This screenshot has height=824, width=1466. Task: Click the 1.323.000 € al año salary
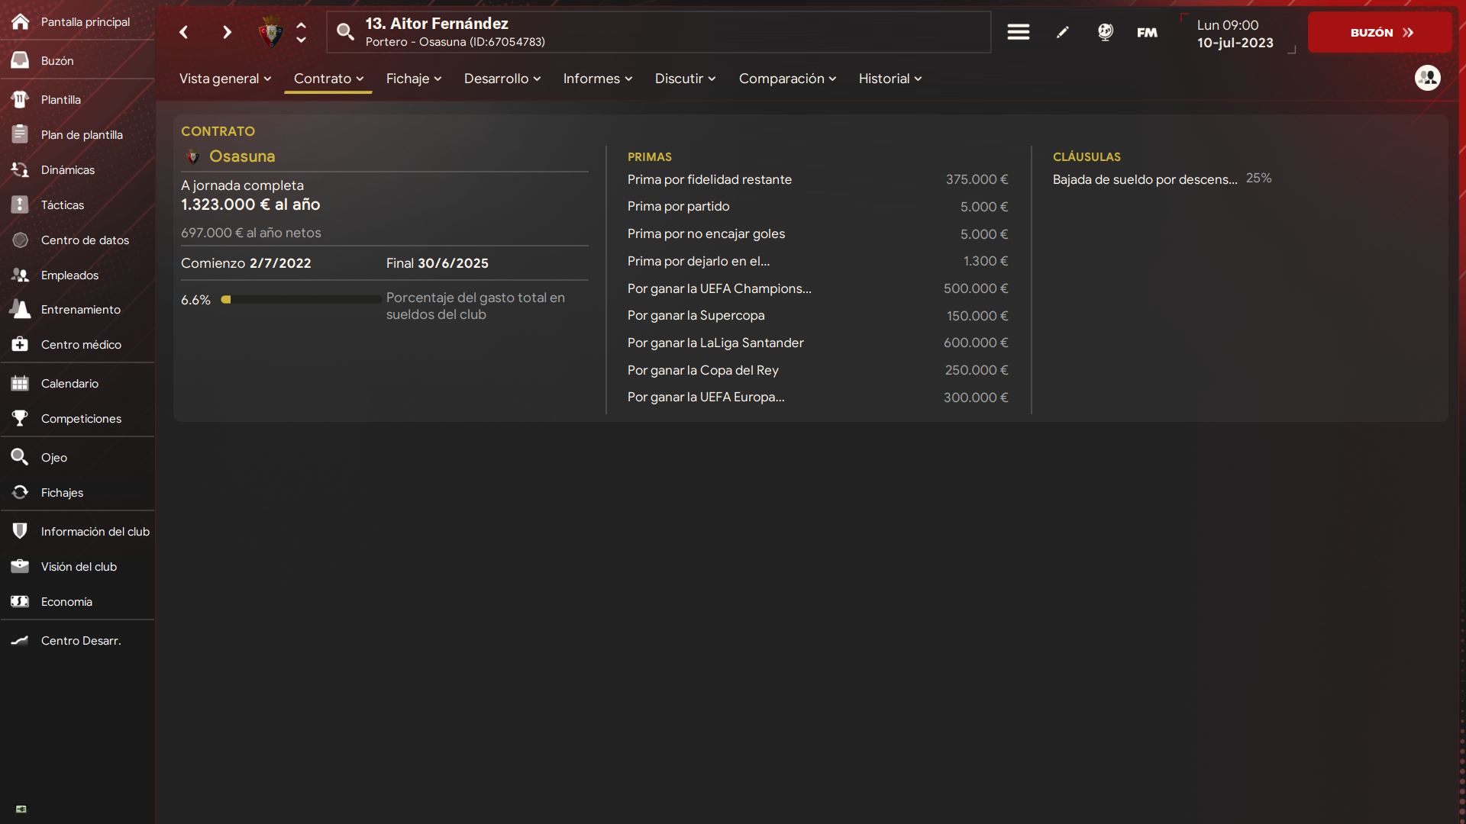[250, 204]
